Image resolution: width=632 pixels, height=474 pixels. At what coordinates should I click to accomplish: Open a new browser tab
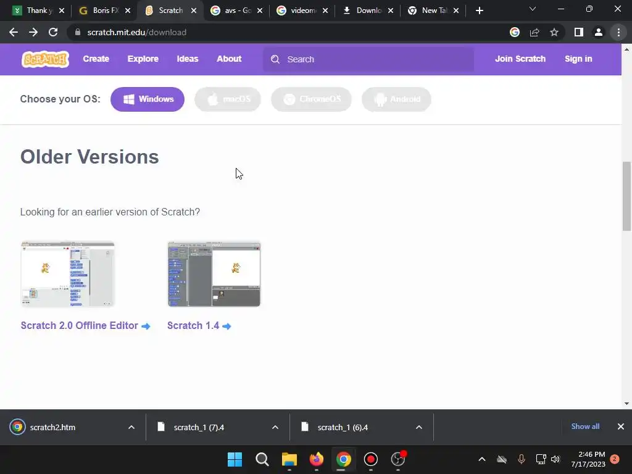point(479,11)
